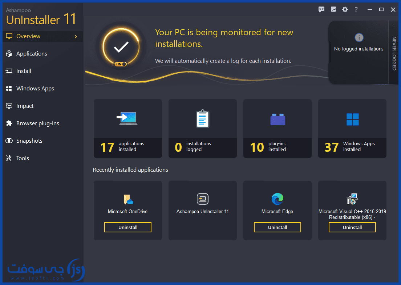Screen dimensions: 401x285
Task: Click the clipboard icon on installations logged card
Action: (203, 119)
